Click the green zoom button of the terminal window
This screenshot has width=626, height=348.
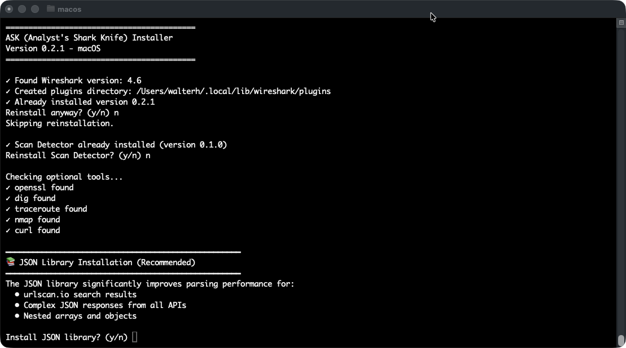(35, 9)
